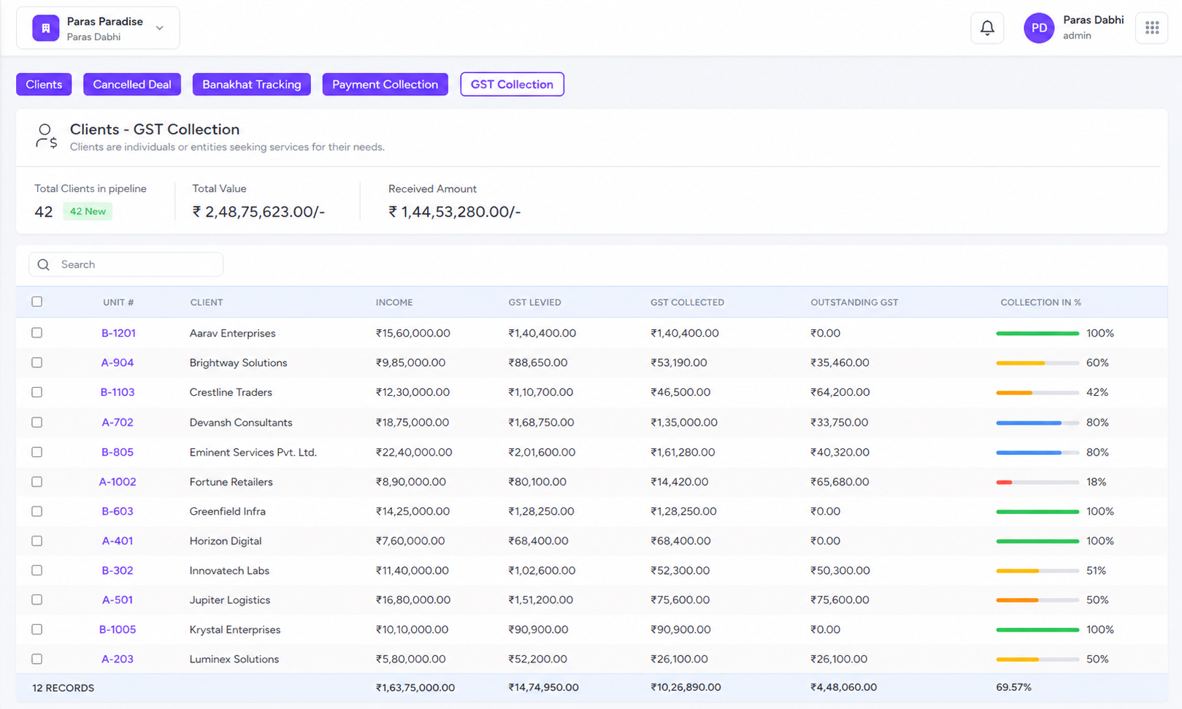Check the Krystal Enterprises checkbox
The width and height of the screenshot is (1182, 709).
[37, 629]
